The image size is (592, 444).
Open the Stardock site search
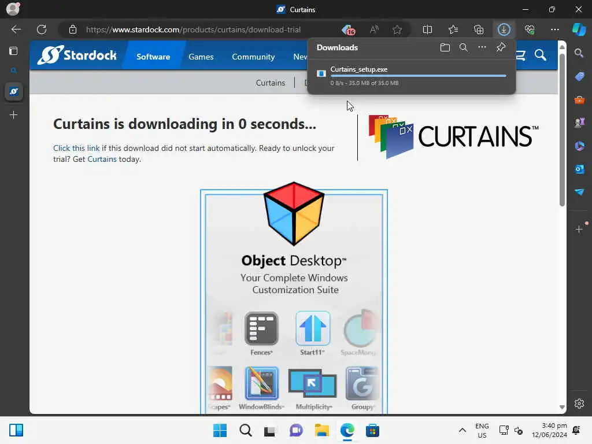click(x=541, y=55)
